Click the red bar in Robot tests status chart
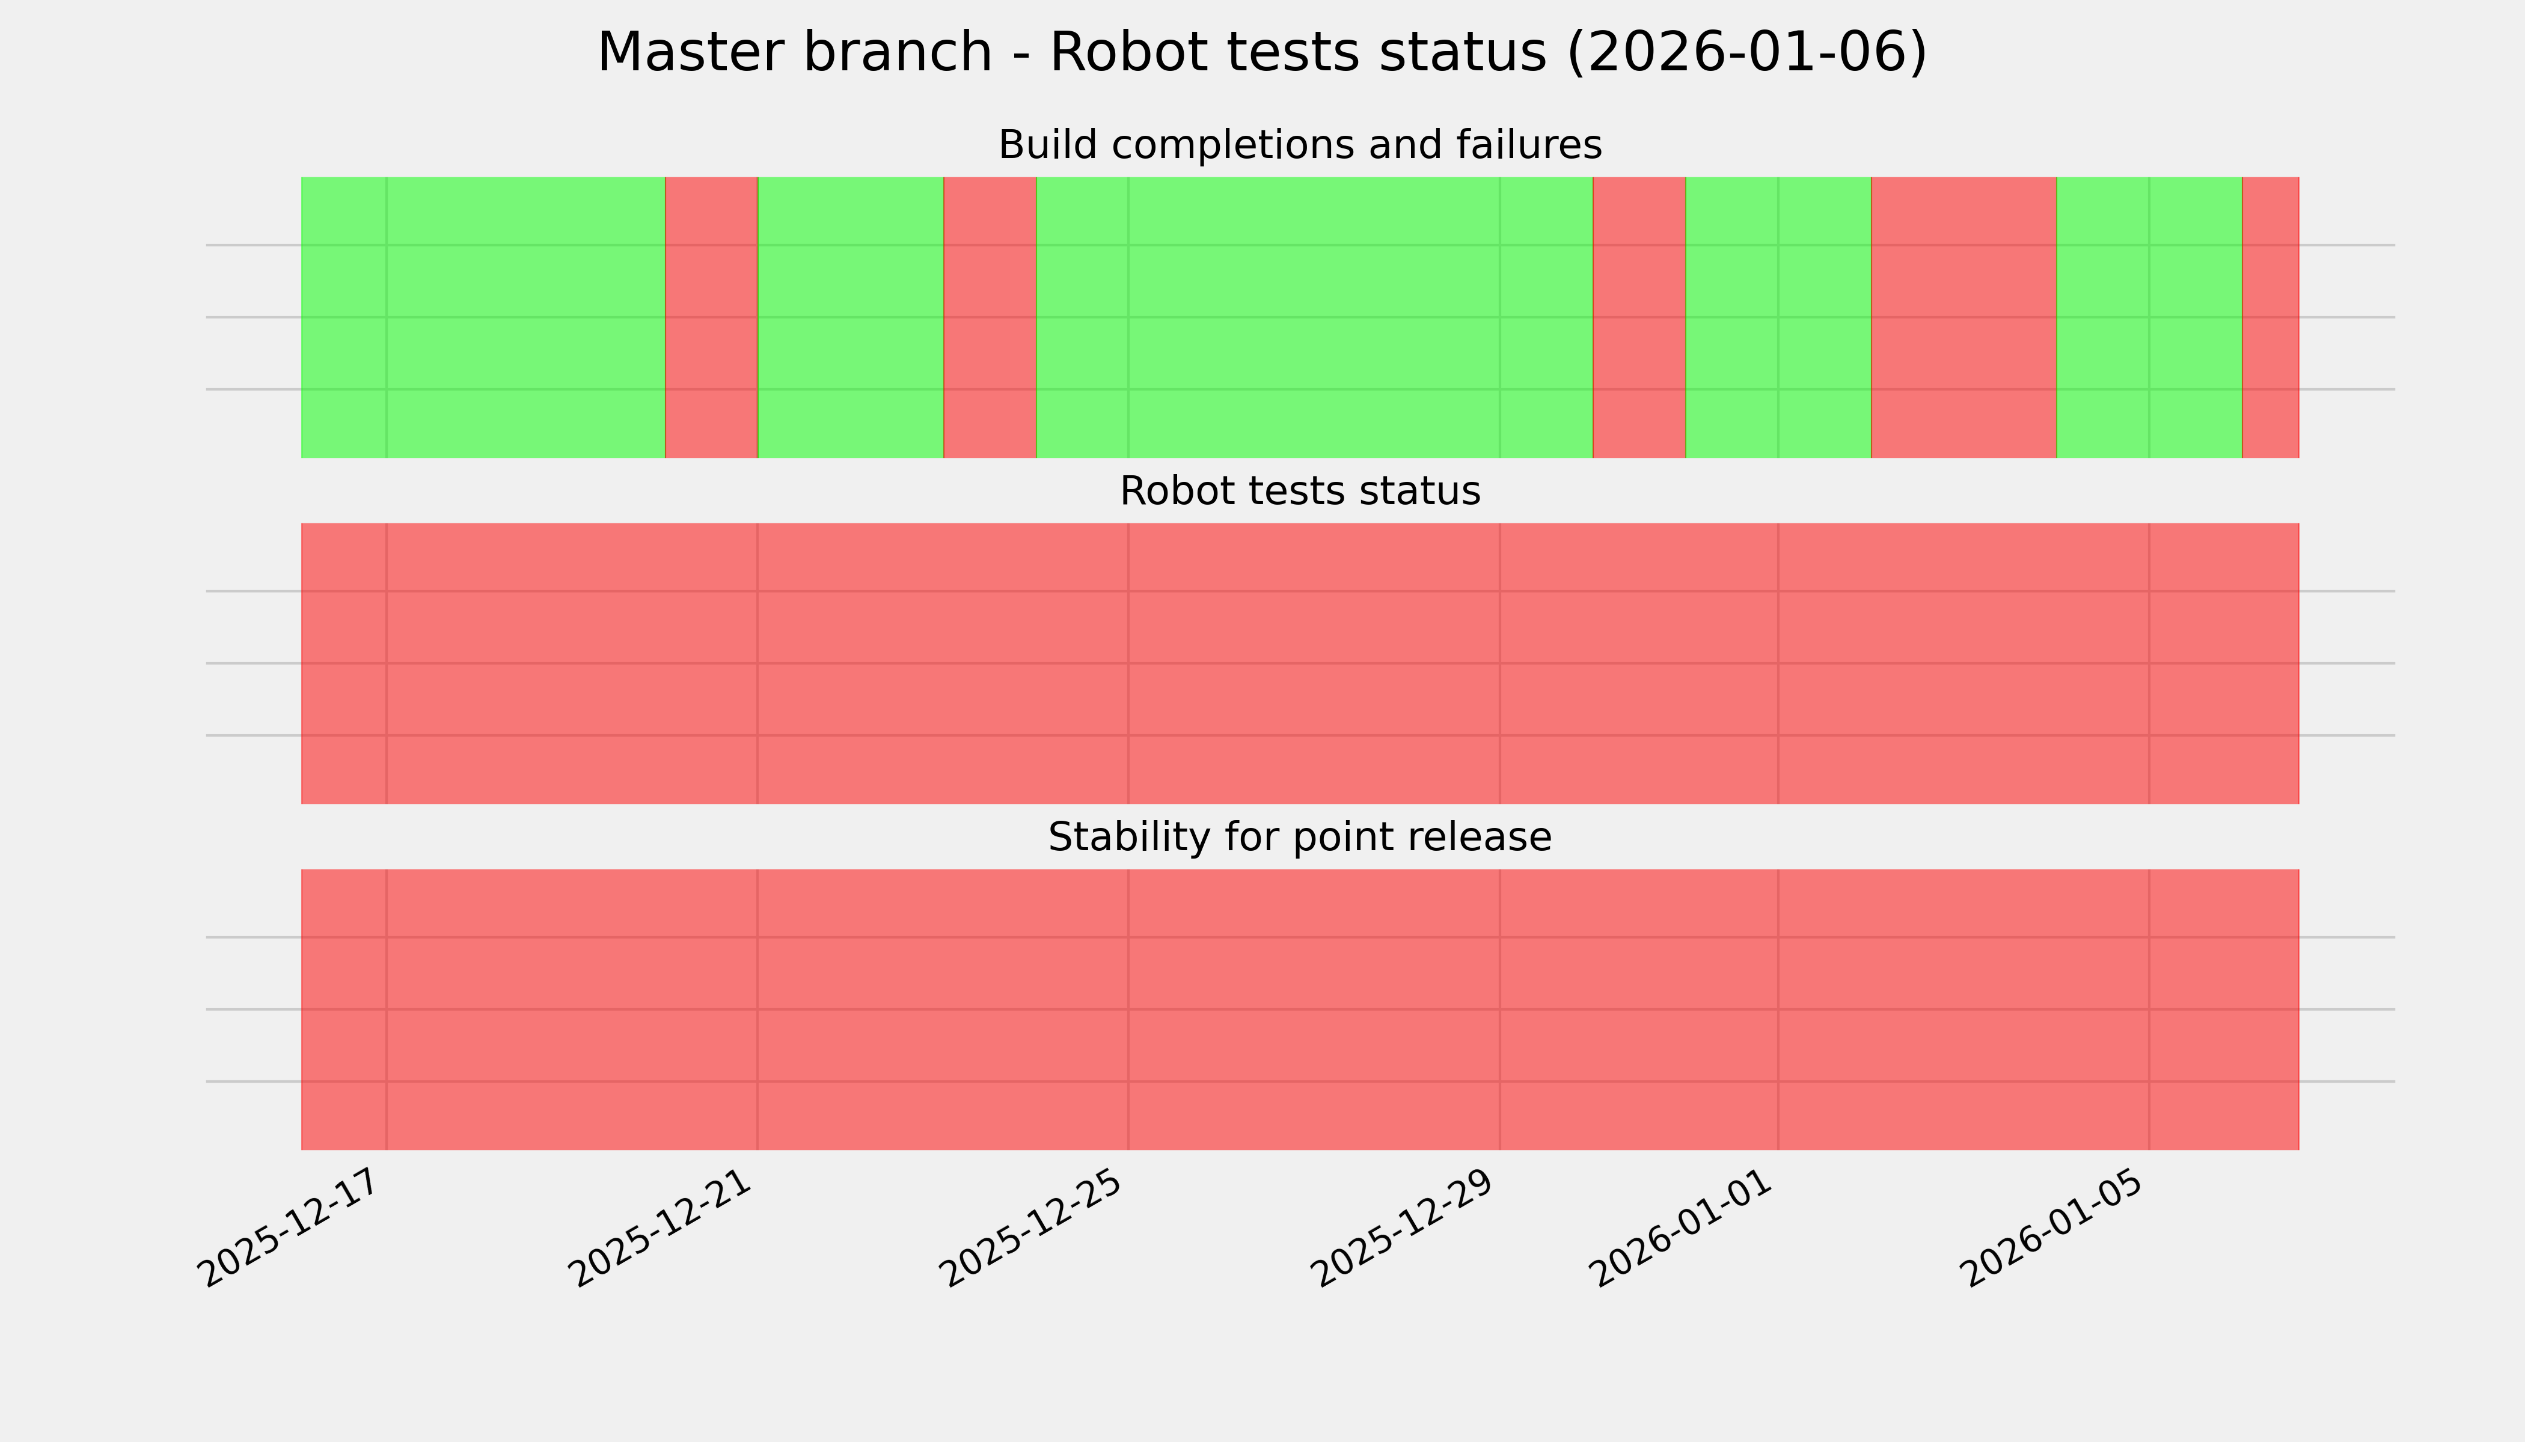Image resolution: width=2525 pixels, height=1442 pixels. pyautogui.click(x=1299, y=663)
